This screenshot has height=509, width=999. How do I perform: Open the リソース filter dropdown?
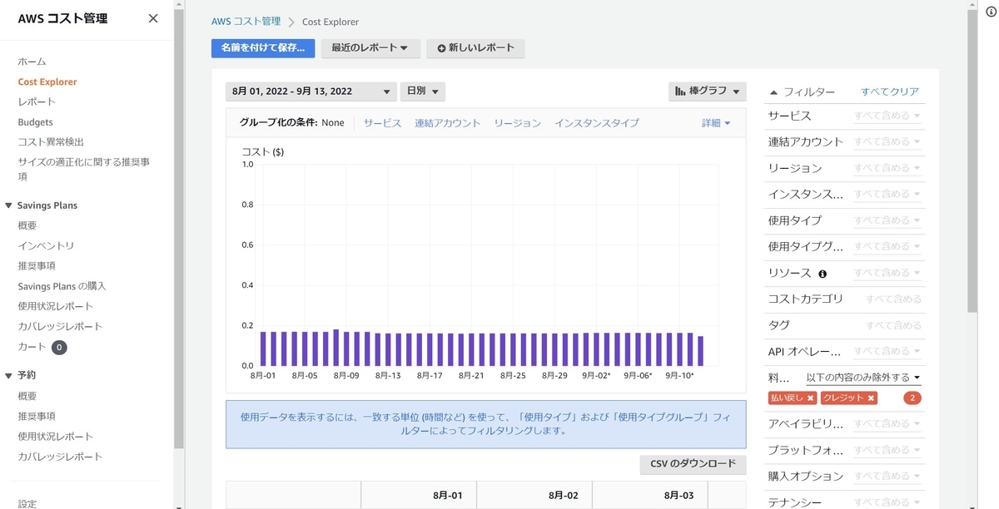pos(887,273)
